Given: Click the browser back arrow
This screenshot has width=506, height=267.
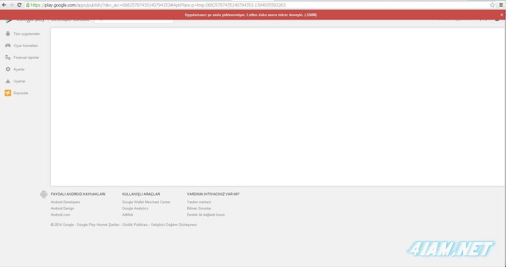Looking at the screenshot, I should 4,5.
